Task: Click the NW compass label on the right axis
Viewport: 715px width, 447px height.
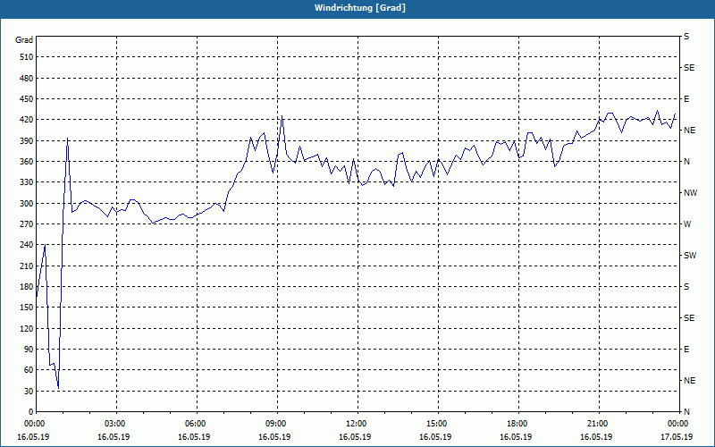Action: click(690, 193)
